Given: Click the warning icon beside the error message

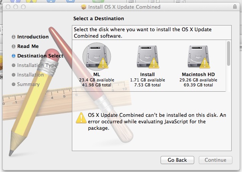Looking at the screenshot, I should (x=81, y=118).
